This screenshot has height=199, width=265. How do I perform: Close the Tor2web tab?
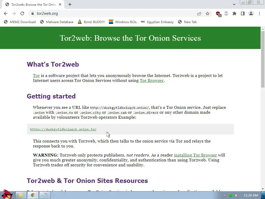60,5
